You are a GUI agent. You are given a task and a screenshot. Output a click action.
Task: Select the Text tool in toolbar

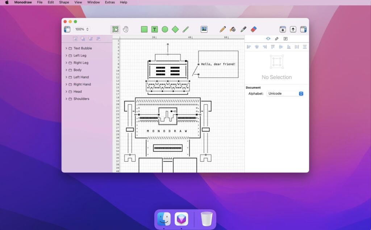(x=154, y=29)
